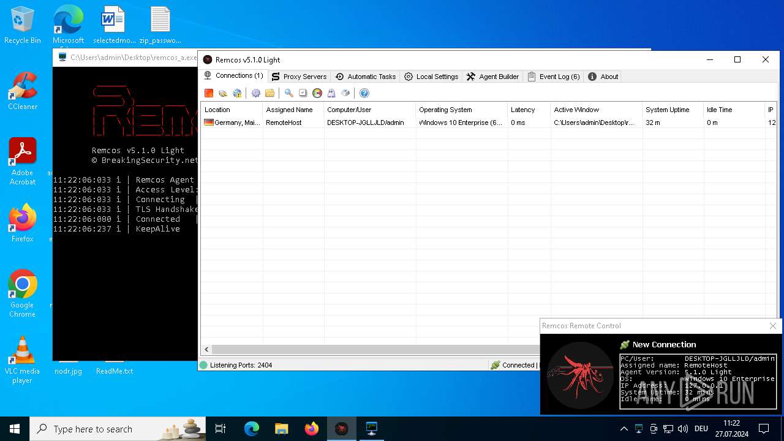The height and width of the screenshot is (441, 784).
Task: Select the Google Chrome desktop shortcut
Action: [23, 294]
